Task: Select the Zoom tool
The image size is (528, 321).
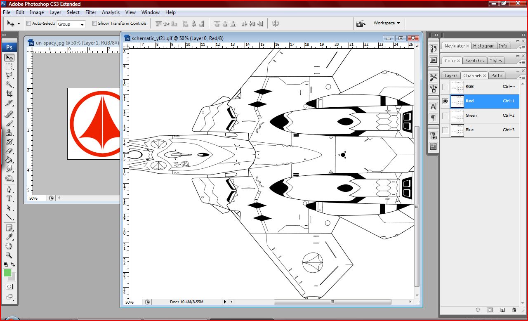Action: [x=9, y=255]
